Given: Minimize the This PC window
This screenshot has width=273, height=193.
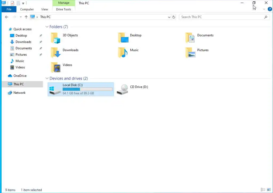Looking at the screenshot, I should pyautogui.click(x=242, y=3).
